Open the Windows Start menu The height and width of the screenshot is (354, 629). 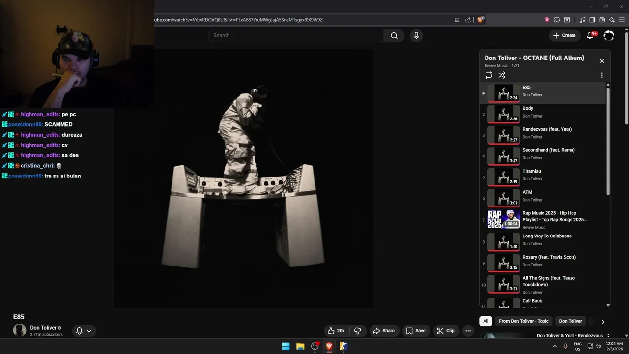coord(286,346)
